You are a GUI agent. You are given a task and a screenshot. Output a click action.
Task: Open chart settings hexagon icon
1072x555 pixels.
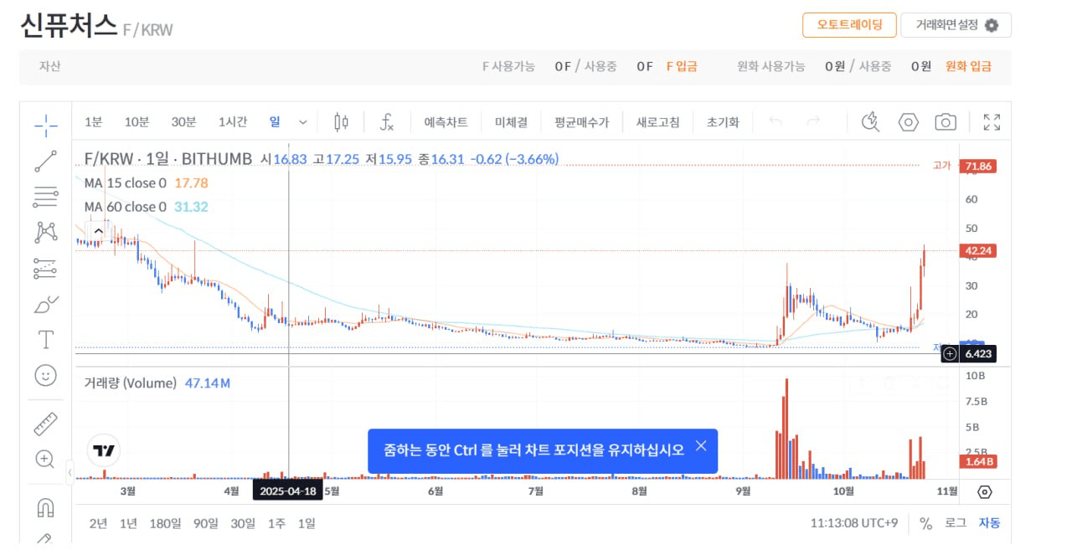point(909,122)
